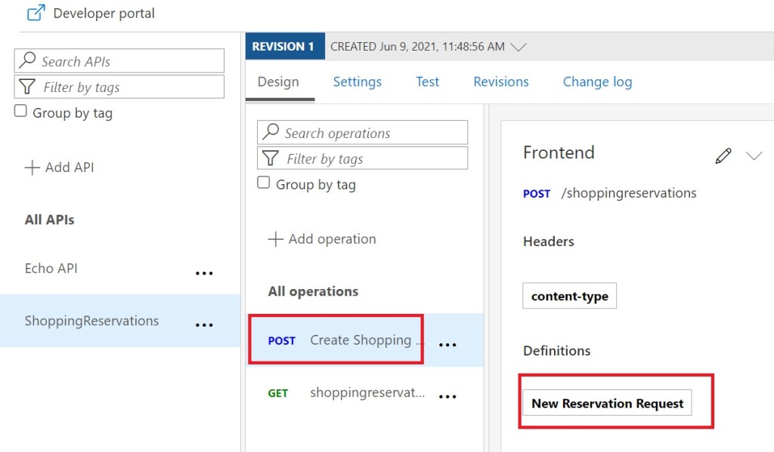
Task: Enable Group by tag under Search operations
Action: coord(264,183)
